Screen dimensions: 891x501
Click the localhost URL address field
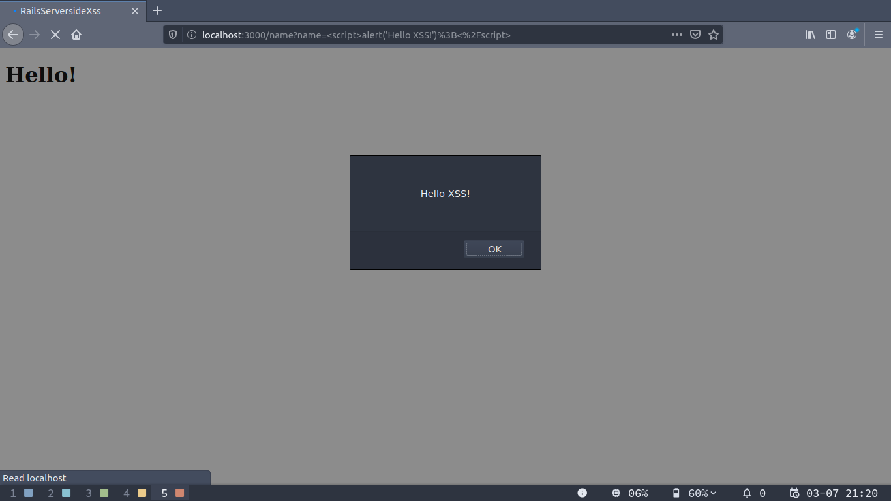(x=424, y=35)
